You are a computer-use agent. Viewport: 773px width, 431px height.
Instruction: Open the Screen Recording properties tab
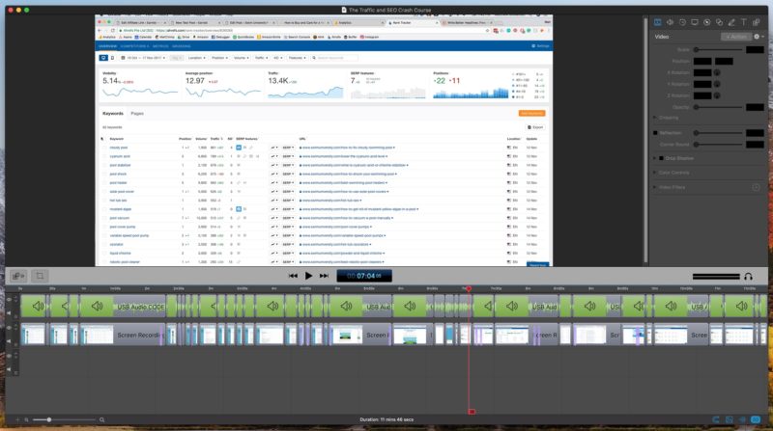695,22
